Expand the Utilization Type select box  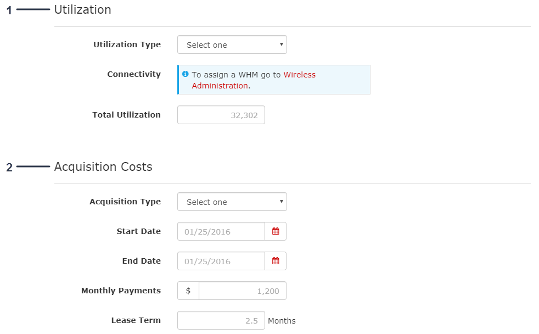232,45
